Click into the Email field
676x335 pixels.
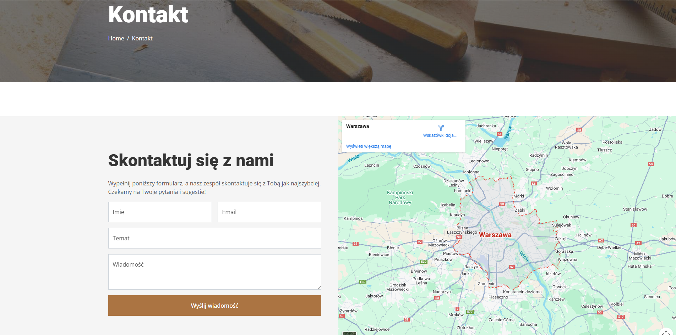click(x=269, y=212)
